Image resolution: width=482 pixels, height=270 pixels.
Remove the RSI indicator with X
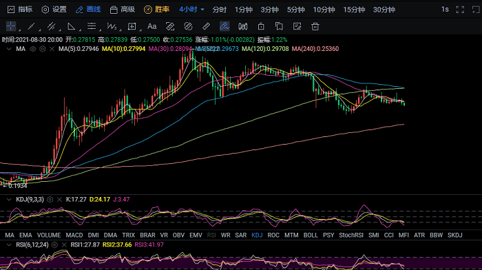pyautogui.click(x=64, y=245)
